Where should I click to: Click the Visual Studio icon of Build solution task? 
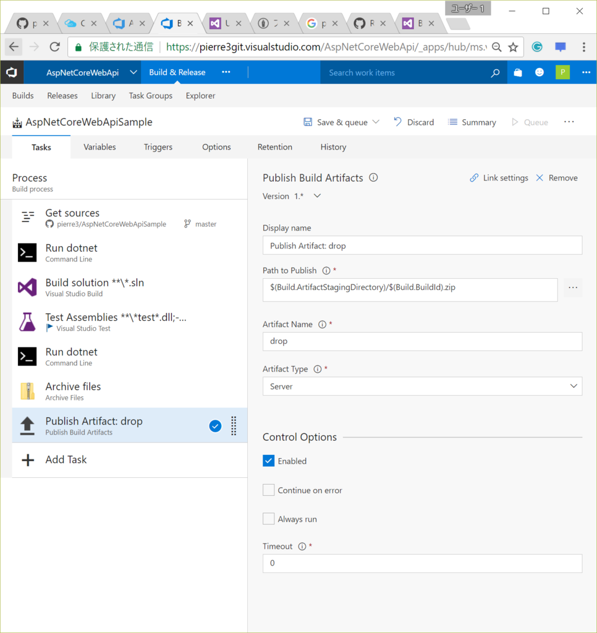tap(27, 287)
